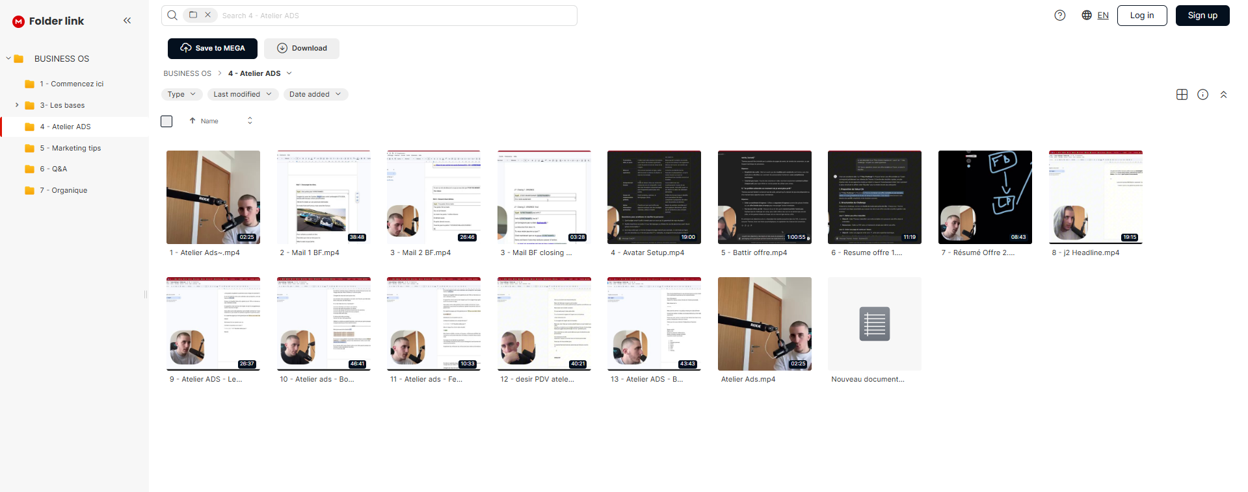Switch view with the grid layout icon
Viewport: 1248px width, 492px height.
(x=1182, y=95)
